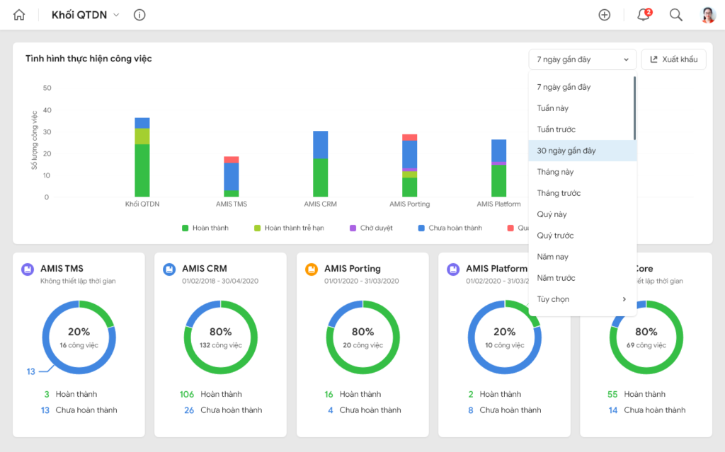The image size is (725, 452).
Task: Click the AMIS CRM project icon
Action: [x=169, y=269]
